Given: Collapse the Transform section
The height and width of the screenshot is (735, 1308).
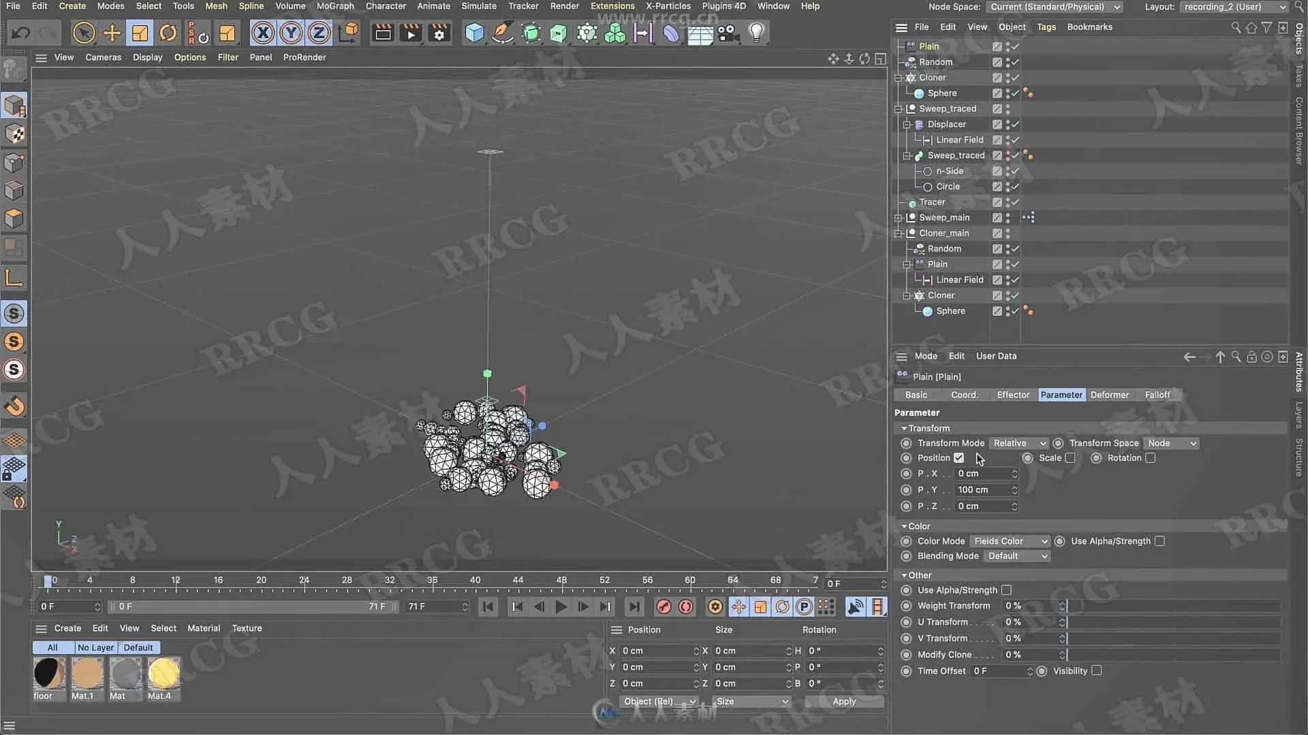Looking at the screenshot, I should 904,428.
